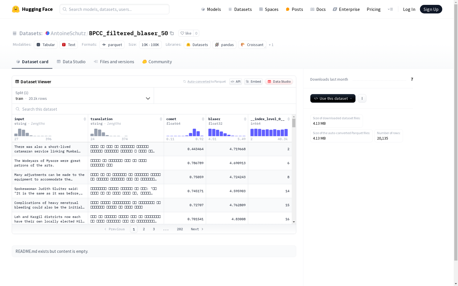Open the Community tab
Screen dimensions: 458x286
(157, 62)
